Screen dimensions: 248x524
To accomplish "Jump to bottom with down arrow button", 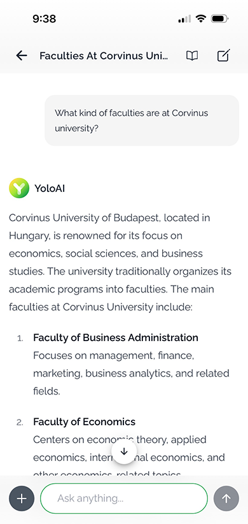I will [124, 451].
